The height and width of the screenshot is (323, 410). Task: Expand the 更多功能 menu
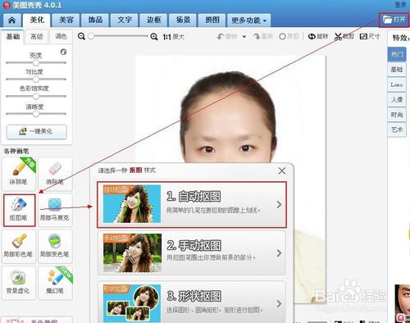click(x=248, y=20)
